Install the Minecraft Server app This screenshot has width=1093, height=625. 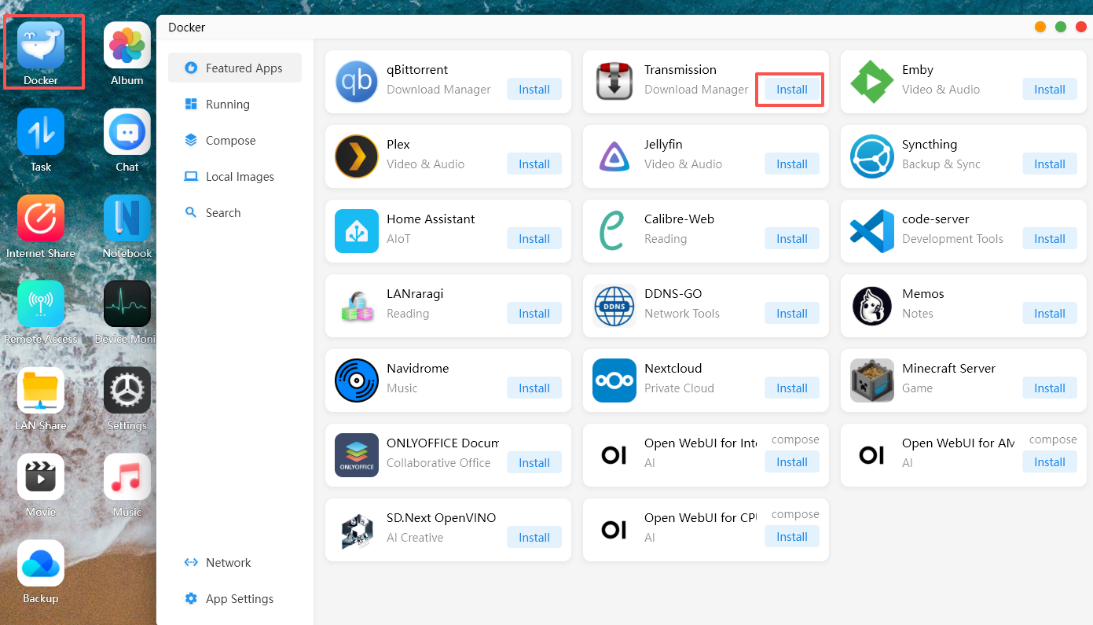pyautogui.click(x=1050, y=388)
